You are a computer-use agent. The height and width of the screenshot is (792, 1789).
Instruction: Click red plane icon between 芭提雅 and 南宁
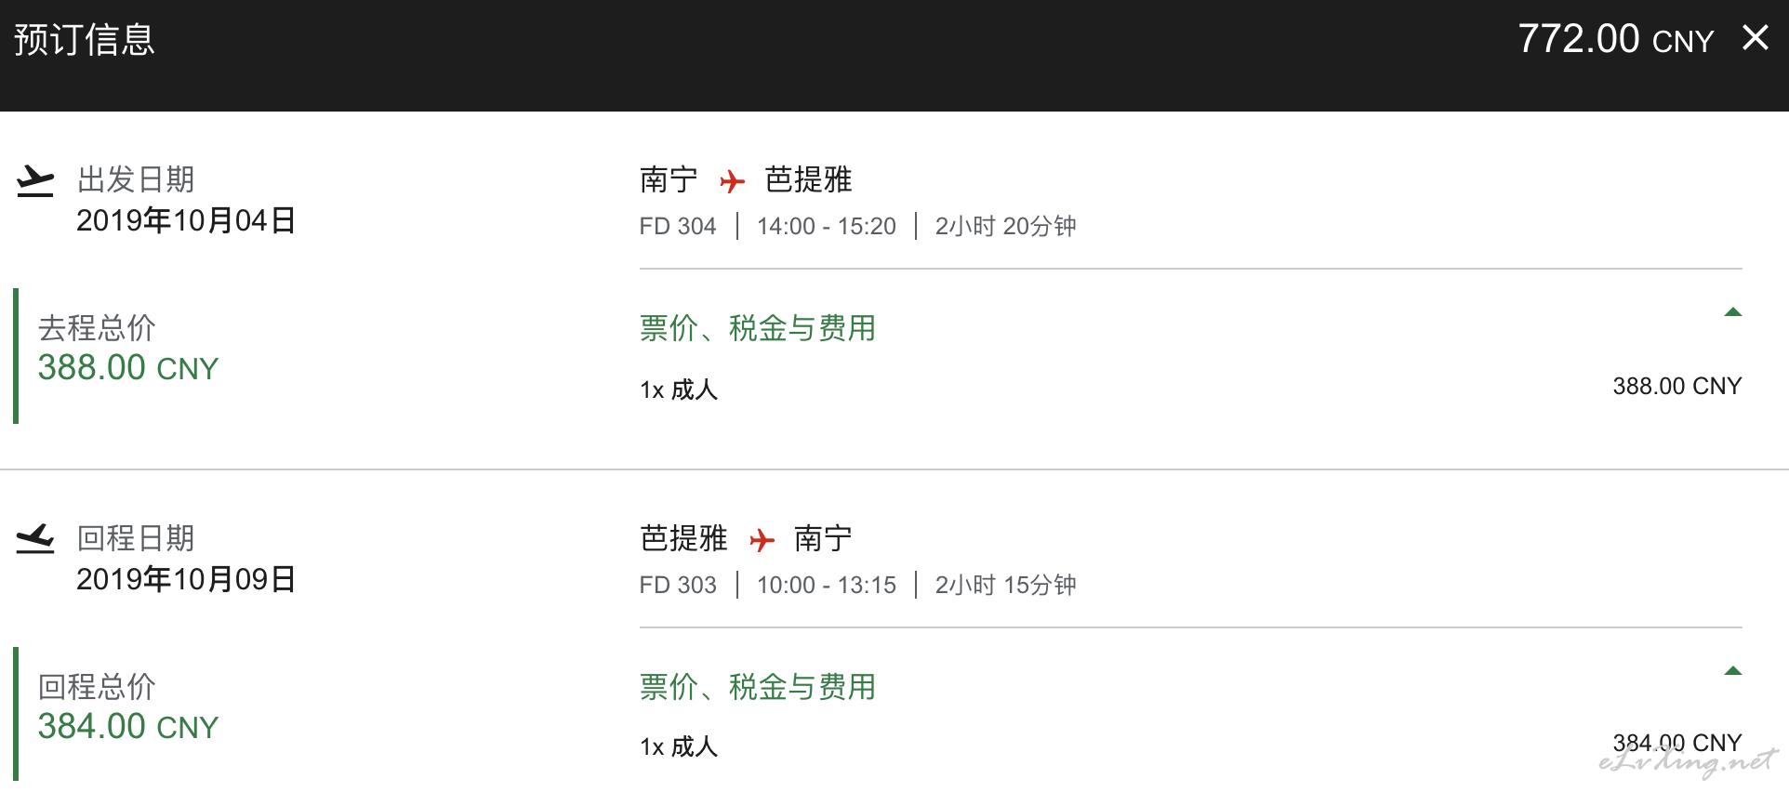click(762, 539)
